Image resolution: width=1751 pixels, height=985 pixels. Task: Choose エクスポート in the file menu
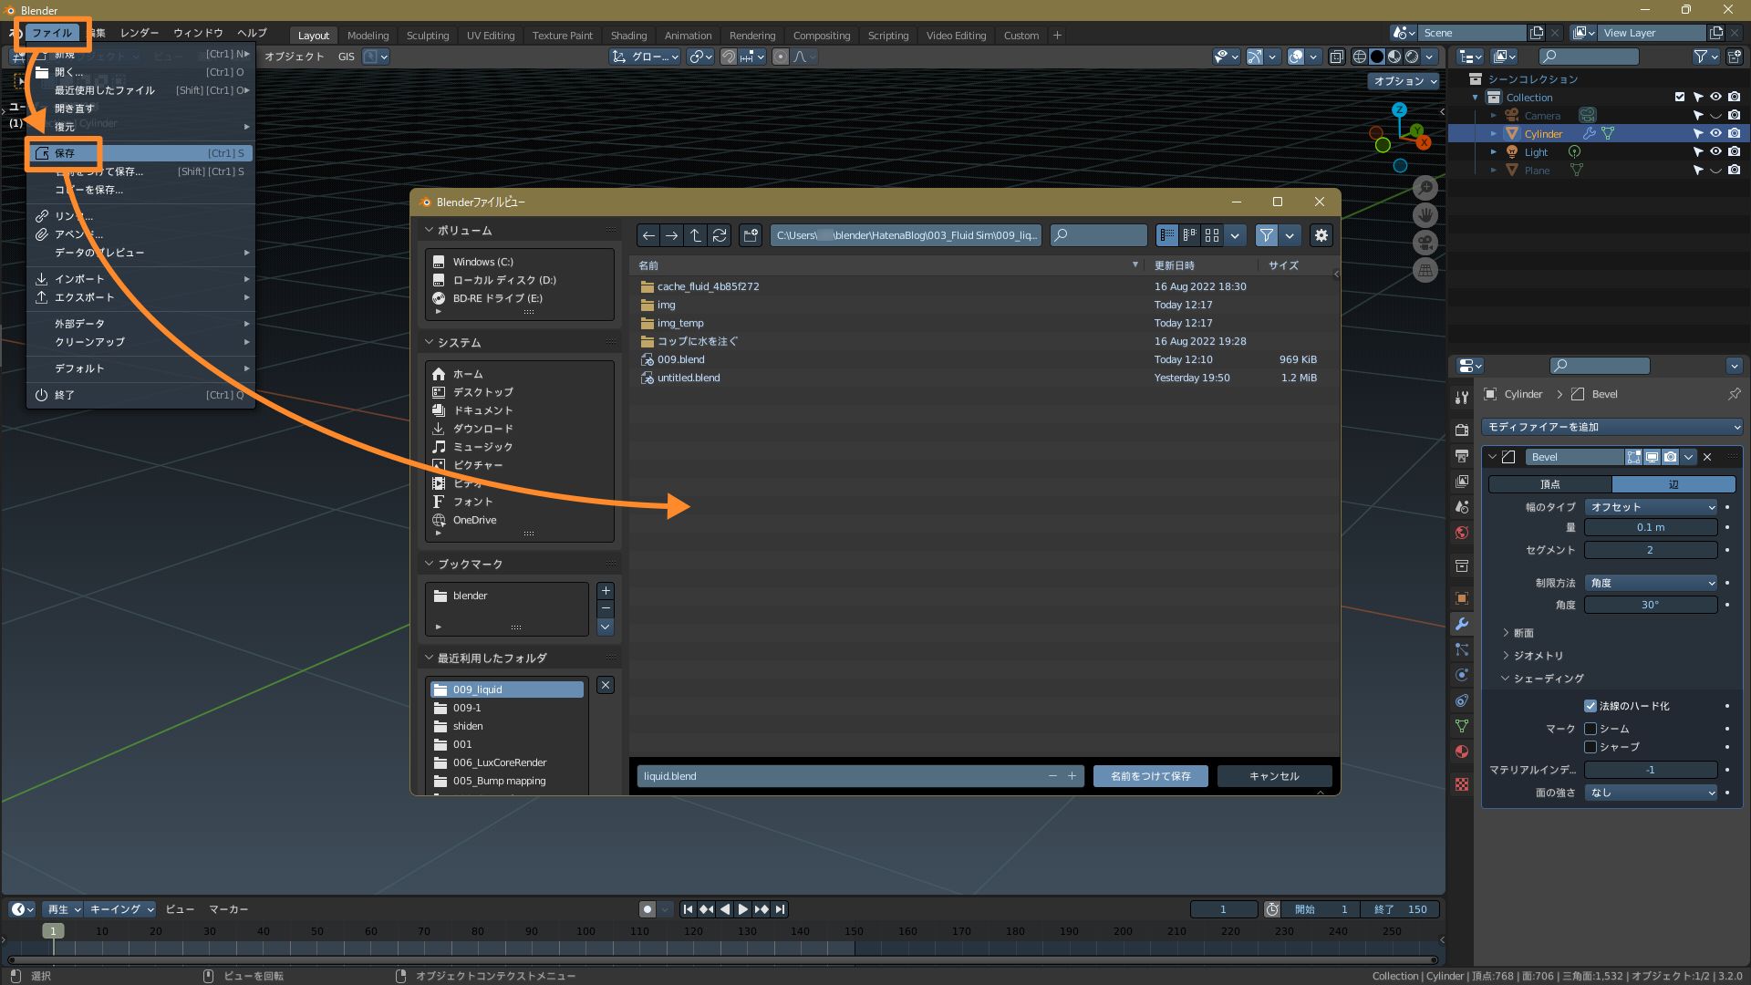pos(85,297)
